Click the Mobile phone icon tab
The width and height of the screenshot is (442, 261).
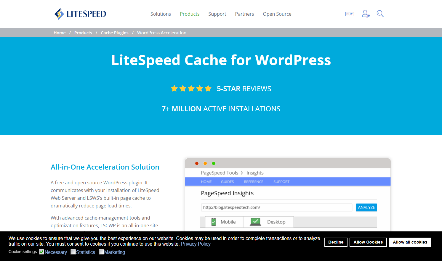[214, 222]
